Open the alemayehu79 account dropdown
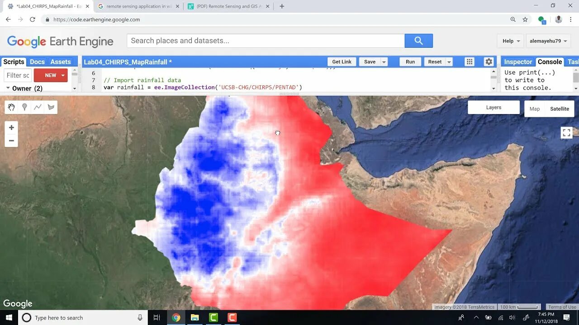 pyautogui.click(x=548, y=41)
